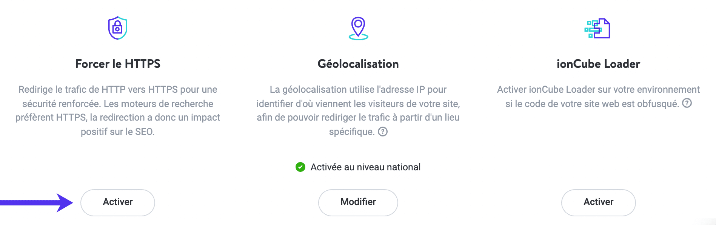
Task: Click the Modifier button for geolocation
Action: point(358,202)
